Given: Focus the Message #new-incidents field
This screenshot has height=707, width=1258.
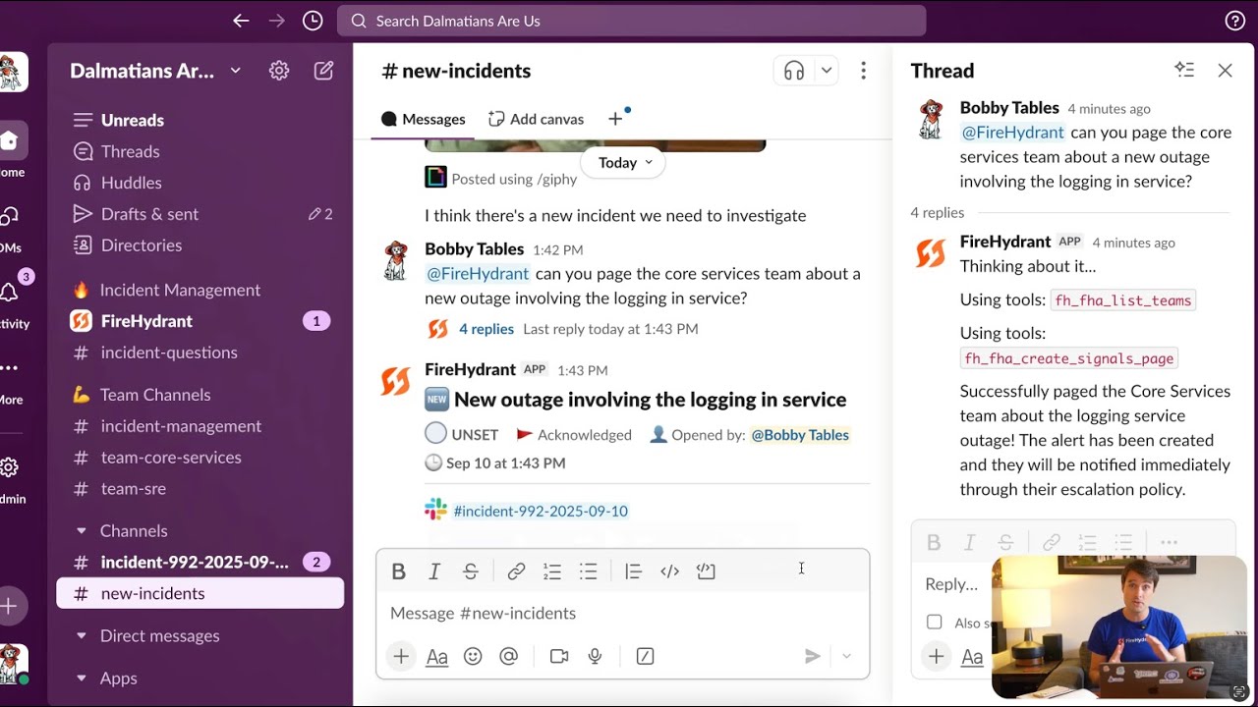Looking at the screenshot, I should [x=622, y=614].
